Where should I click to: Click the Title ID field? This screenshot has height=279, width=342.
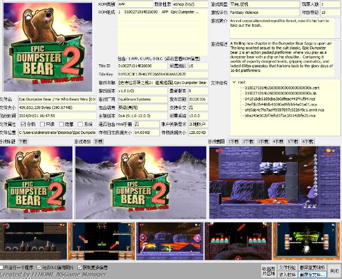(x=143, y=66)
